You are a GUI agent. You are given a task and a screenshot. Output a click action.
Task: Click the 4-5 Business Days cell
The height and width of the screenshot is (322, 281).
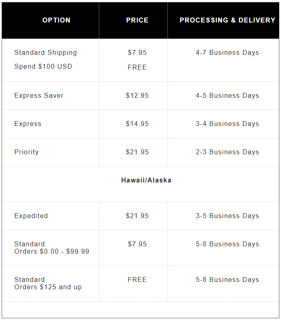tap(227, 95)
